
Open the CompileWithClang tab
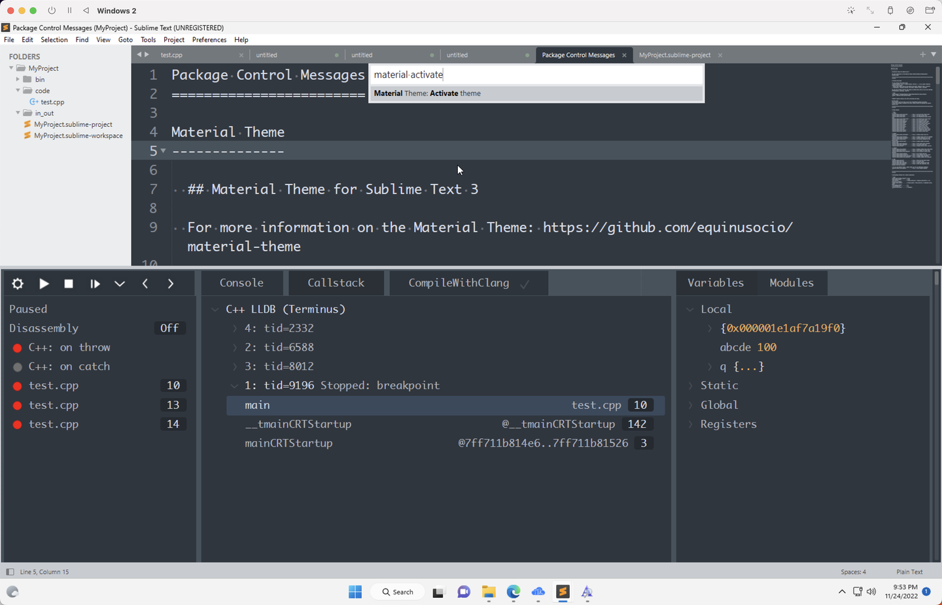[x=468, y=283]
